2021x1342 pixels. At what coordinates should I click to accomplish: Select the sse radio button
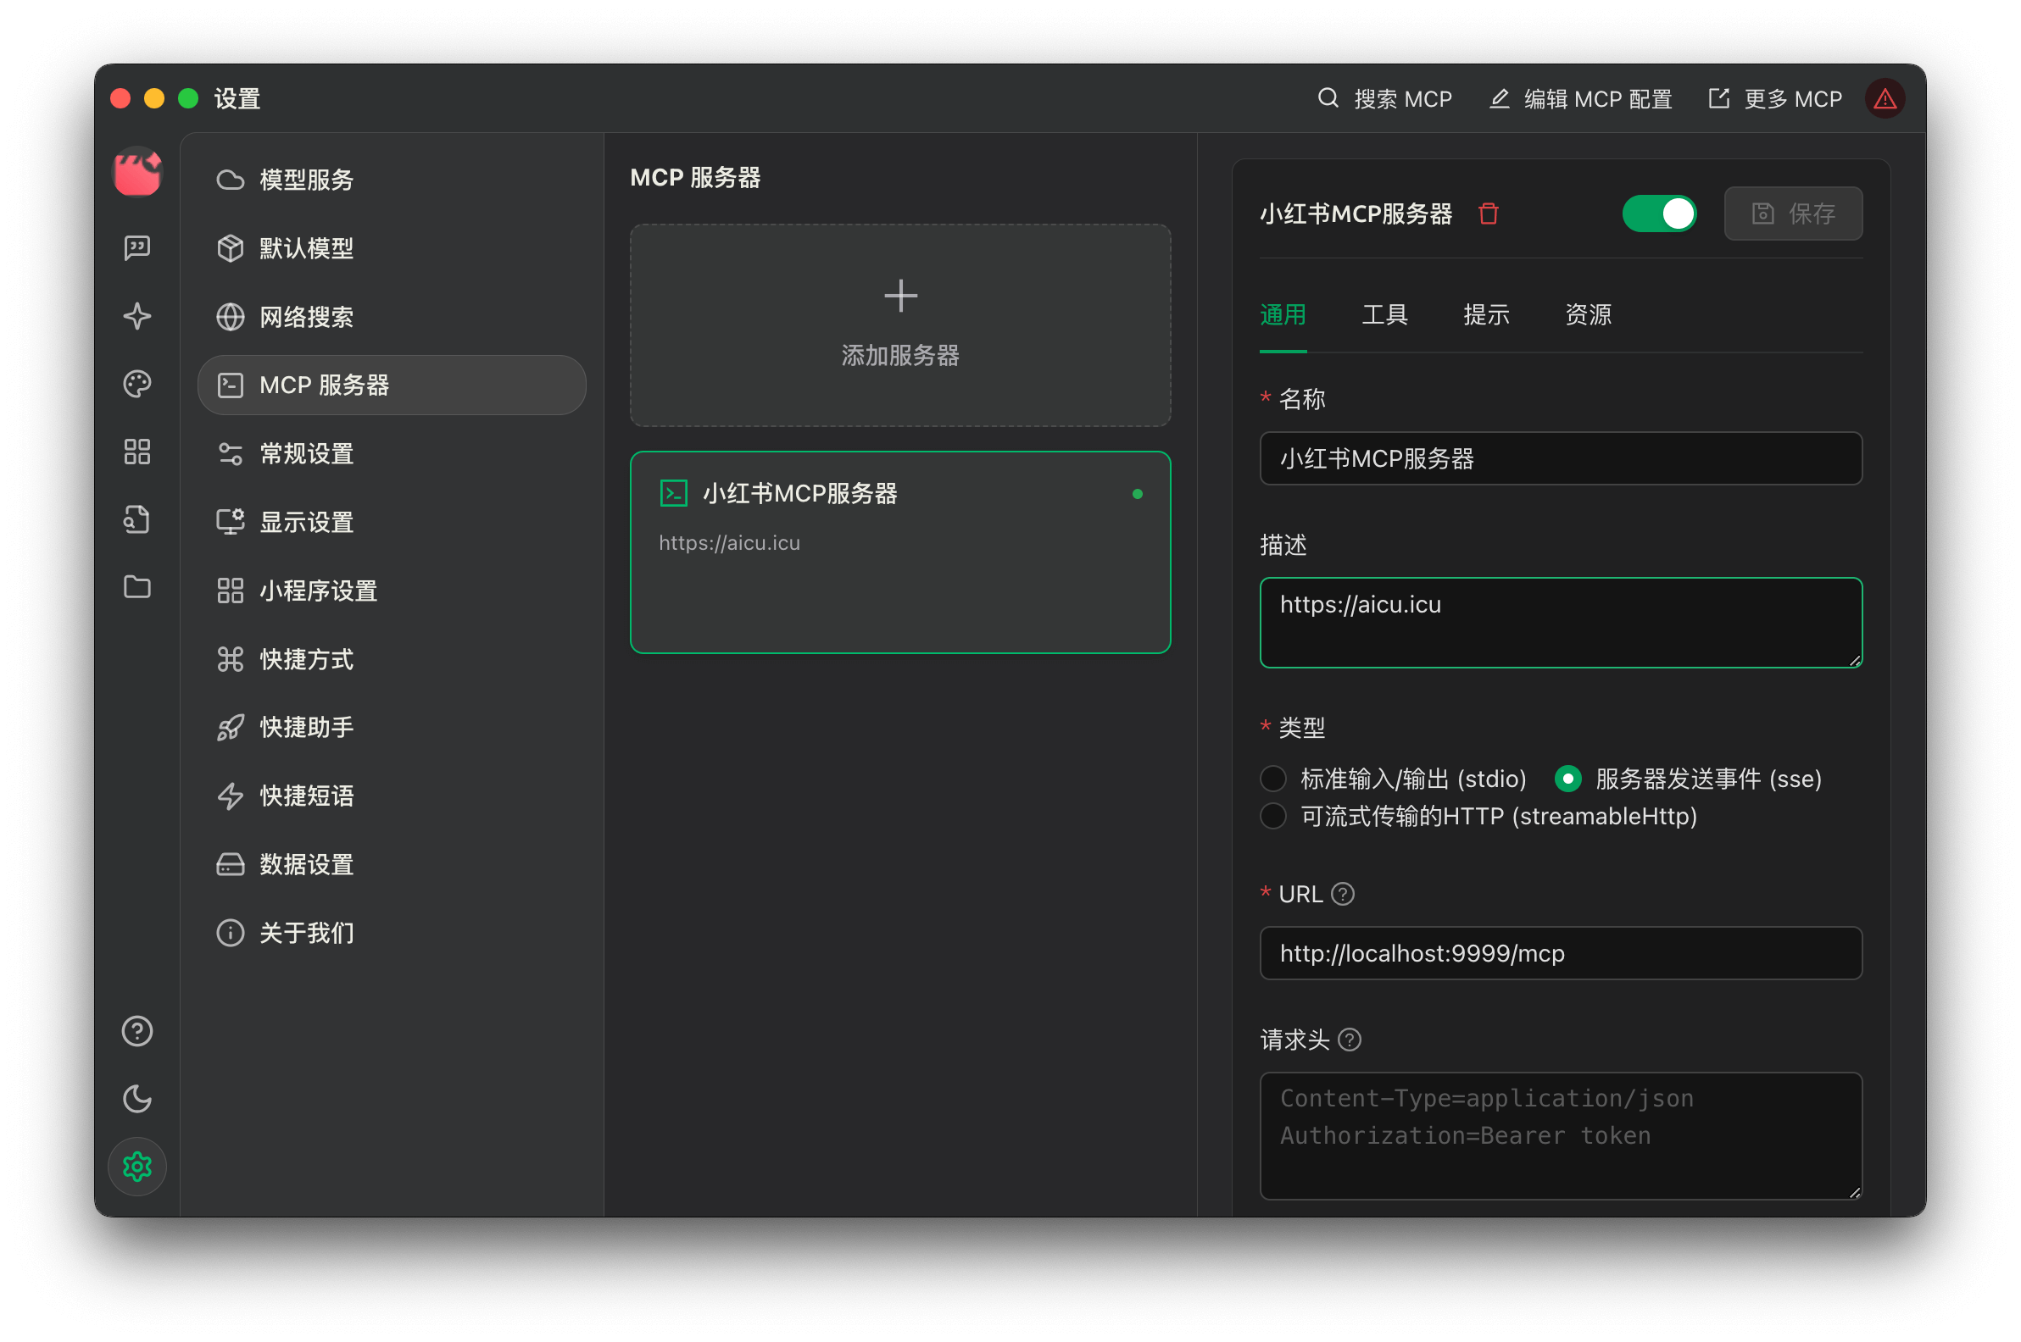click(x=1568, y=779)
